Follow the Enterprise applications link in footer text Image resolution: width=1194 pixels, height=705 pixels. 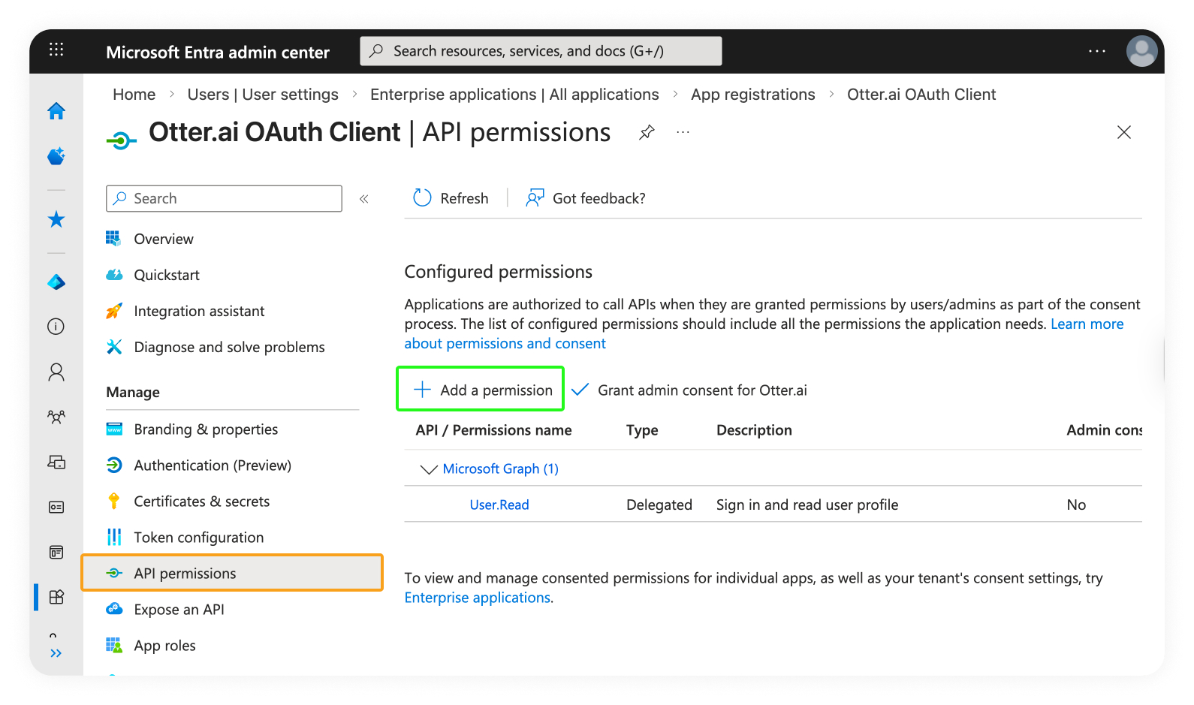(x=477, y=598)
